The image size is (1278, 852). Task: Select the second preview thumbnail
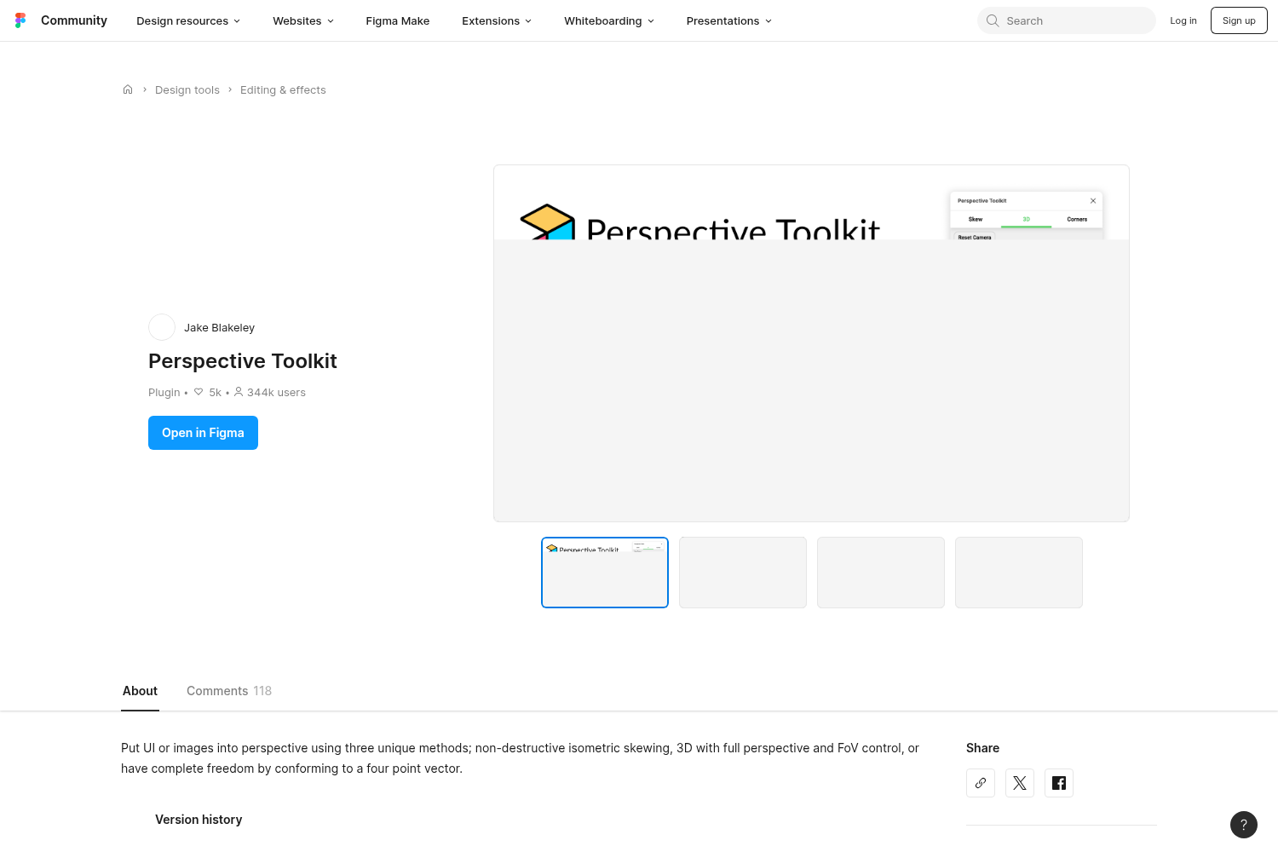tap(743, 573)
